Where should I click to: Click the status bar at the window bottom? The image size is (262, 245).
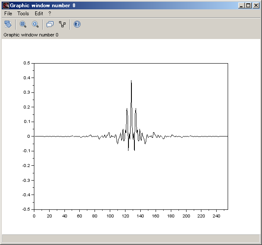coord(131,239)
